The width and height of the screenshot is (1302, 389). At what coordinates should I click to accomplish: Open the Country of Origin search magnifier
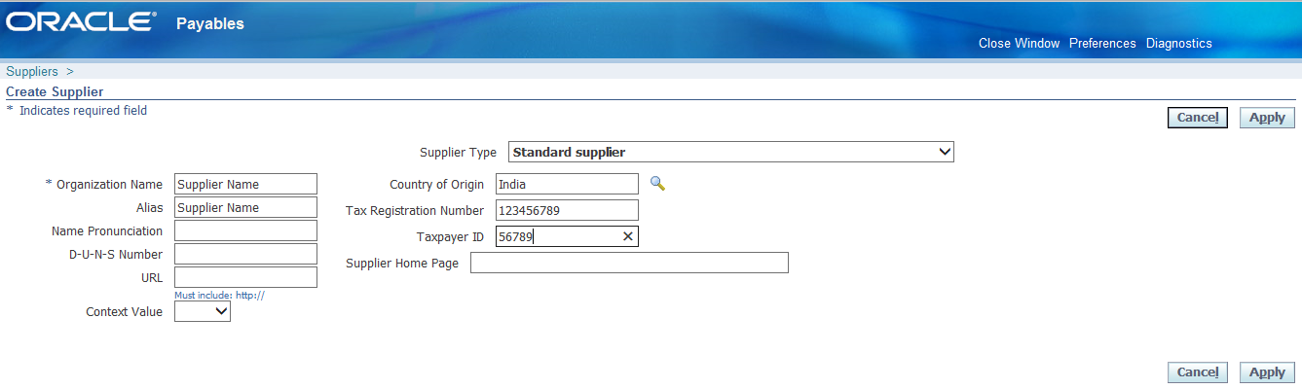pos(656,183)
